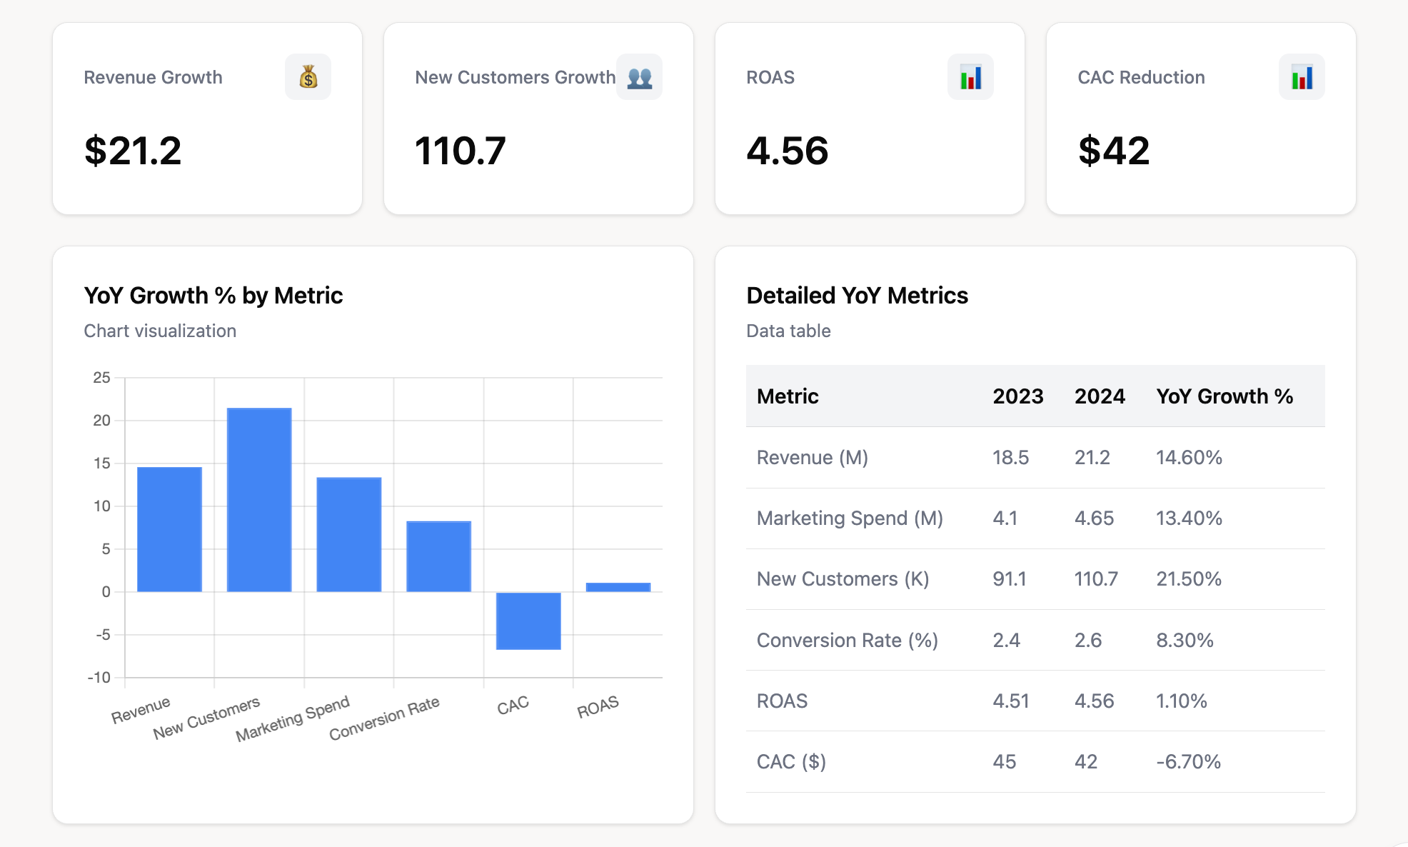Click the CAC Reduction value $42
Screen dimensions: 1408x847
coord(1114,151)
